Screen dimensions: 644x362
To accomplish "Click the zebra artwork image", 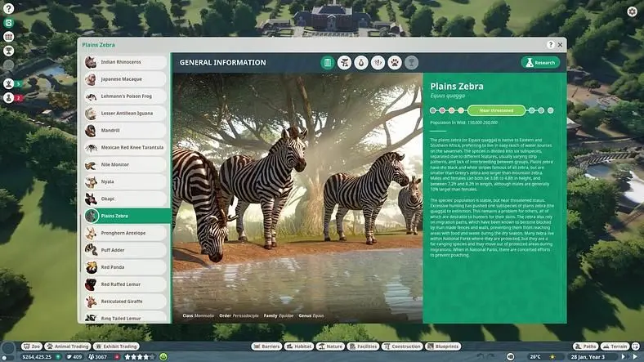I will pyautogui.click(x=297, y=199).
